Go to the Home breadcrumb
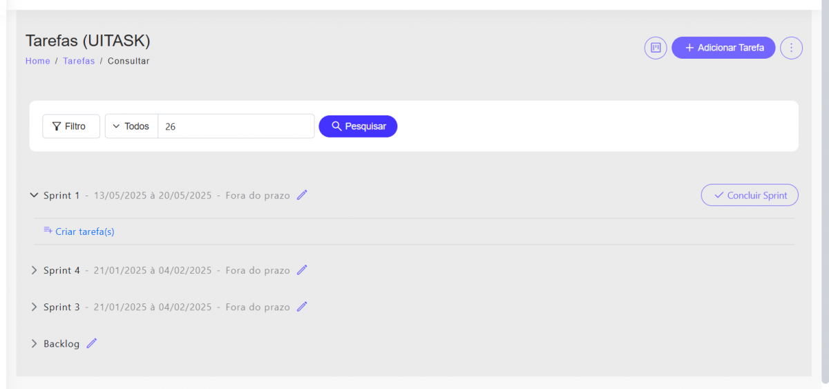 (37, 61)
